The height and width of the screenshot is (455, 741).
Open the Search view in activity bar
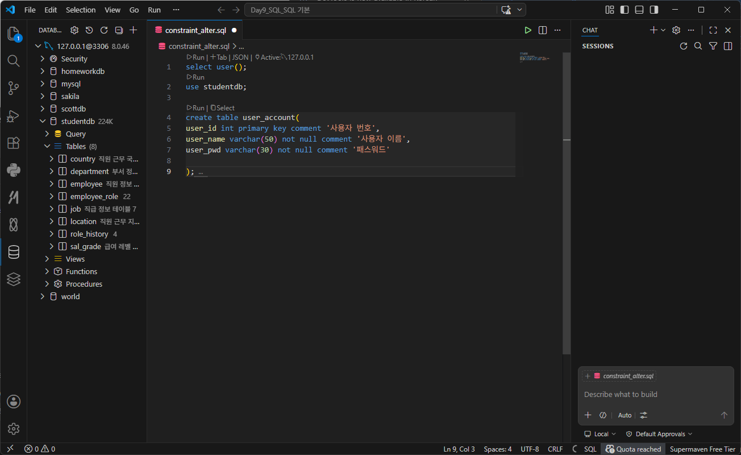[14, 61]
